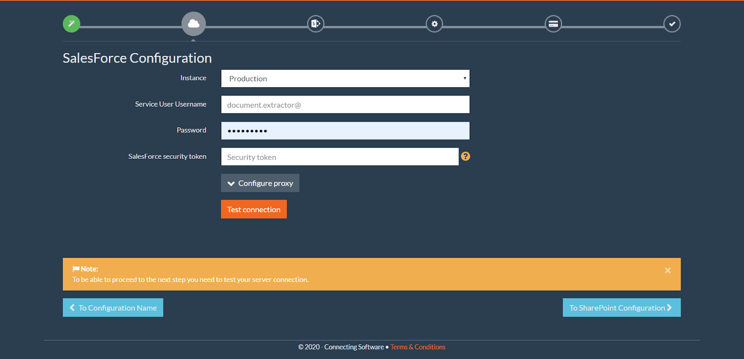Viewport: 744px width, 359px height.
Task: Select the final checkmark step icon
Action: pyautogui.click(x=672, y=24)
